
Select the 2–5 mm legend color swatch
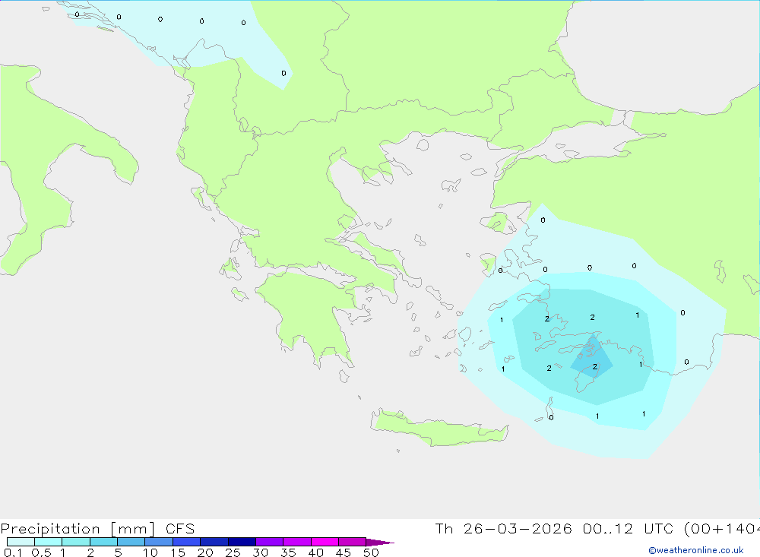pos(103,542)
